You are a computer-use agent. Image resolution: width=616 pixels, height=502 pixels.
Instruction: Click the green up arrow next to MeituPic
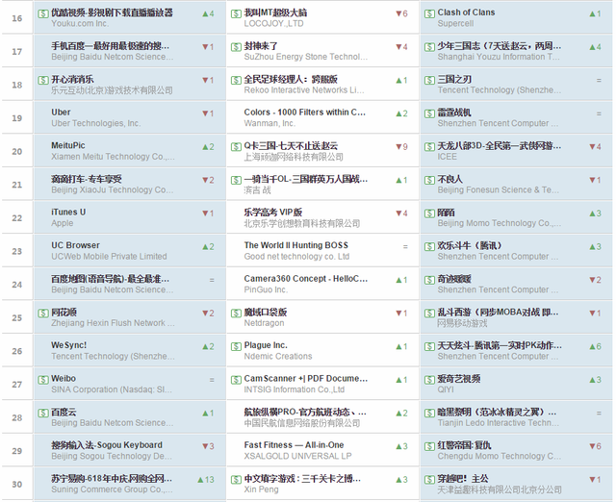(206, 146)
